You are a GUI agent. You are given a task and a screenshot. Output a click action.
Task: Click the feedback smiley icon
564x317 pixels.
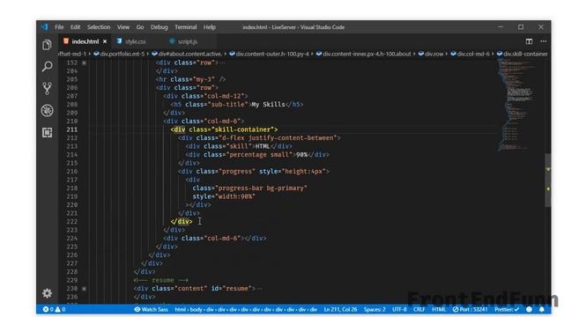[x=529, y=309]
